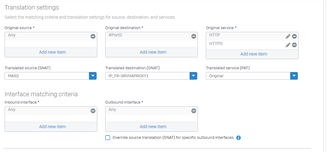Add new item to Original service

(254, 54)
